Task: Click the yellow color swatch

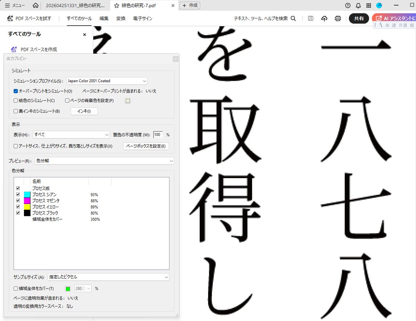Action: point(27,207)
